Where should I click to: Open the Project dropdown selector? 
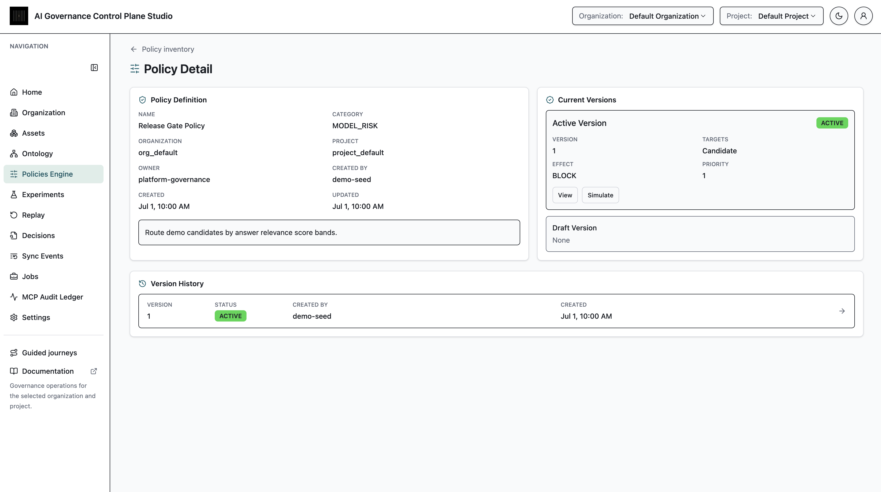click(x=772, y=16)
